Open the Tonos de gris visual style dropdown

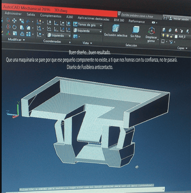[88, 25]
